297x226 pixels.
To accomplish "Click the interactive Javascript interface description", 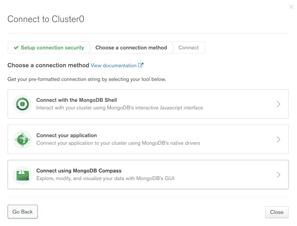I will click(119, 108).
